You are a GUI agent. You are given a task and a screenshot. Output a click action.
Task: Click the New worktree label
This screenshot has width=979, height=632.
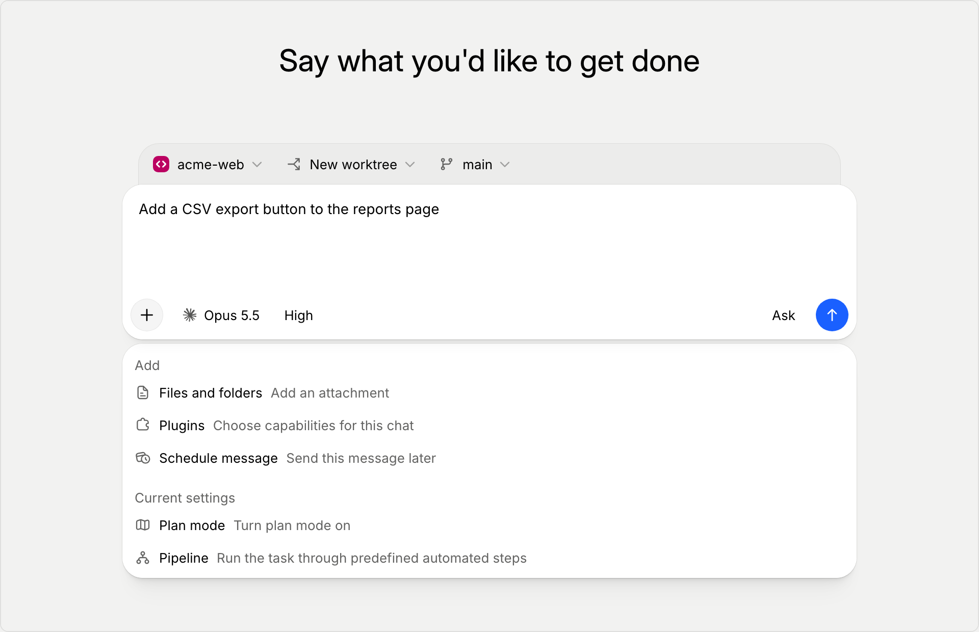coord(353,165)
